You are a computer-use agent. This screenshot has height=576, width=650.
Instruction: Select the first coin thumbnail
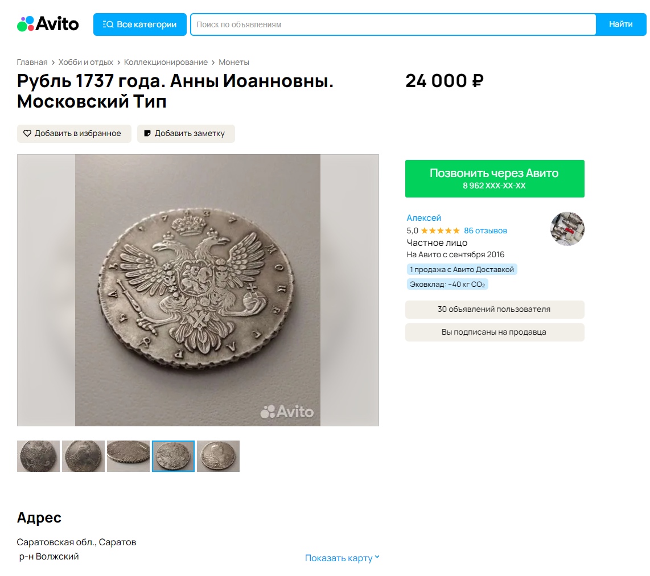pos(38,456)
